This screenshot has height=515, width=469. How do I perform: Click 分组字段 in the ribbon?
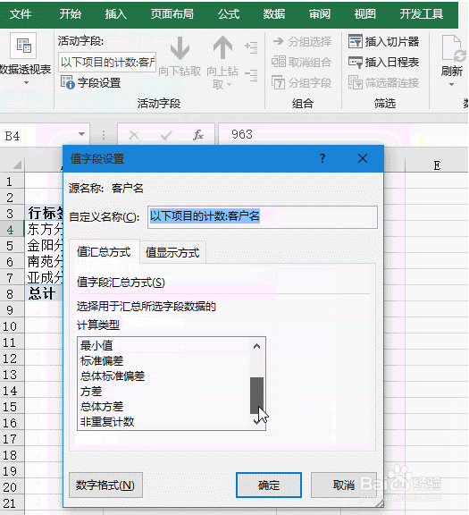pos(302,82)
